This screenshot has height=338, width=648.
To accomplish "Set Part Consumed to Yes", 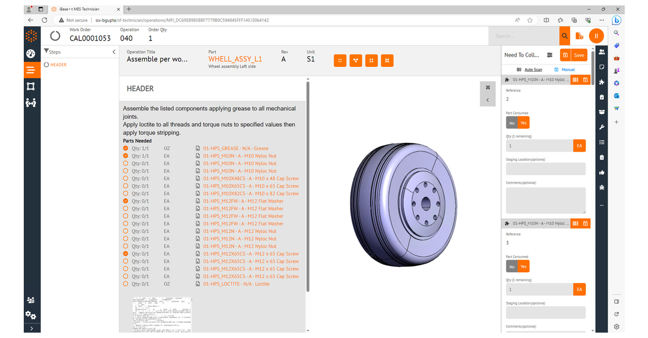I will point(523,122).
